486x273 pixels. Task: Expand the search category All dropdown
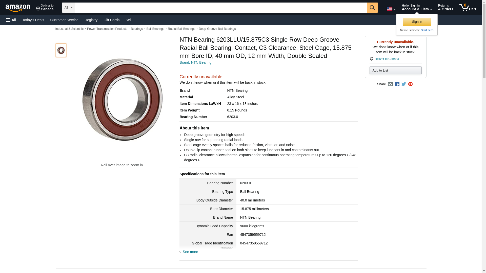(x=68, y=8)
